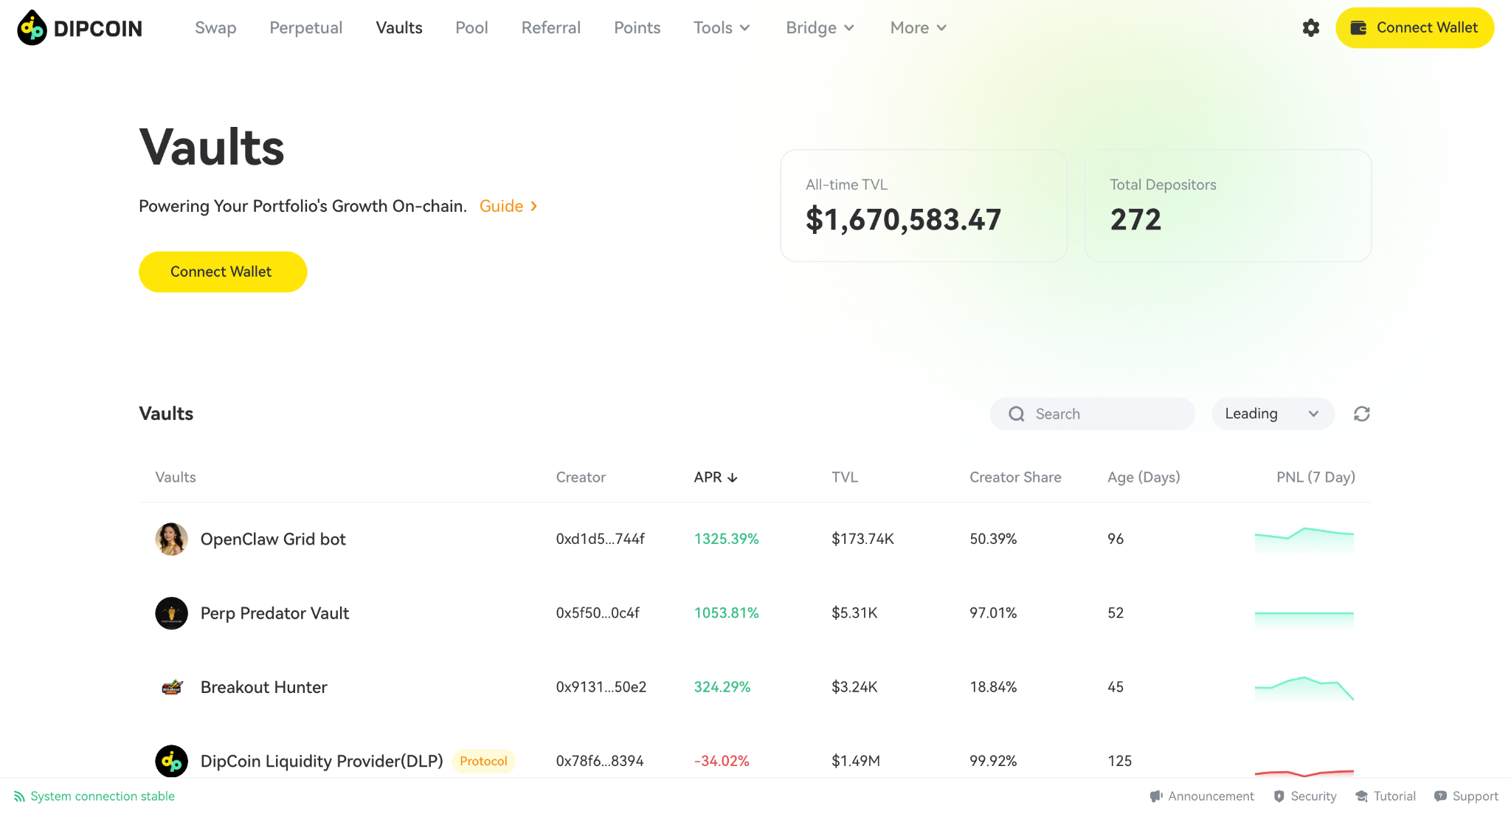
Task: Open the Perp Predator Vault row
Action: [x=755, y=613]
